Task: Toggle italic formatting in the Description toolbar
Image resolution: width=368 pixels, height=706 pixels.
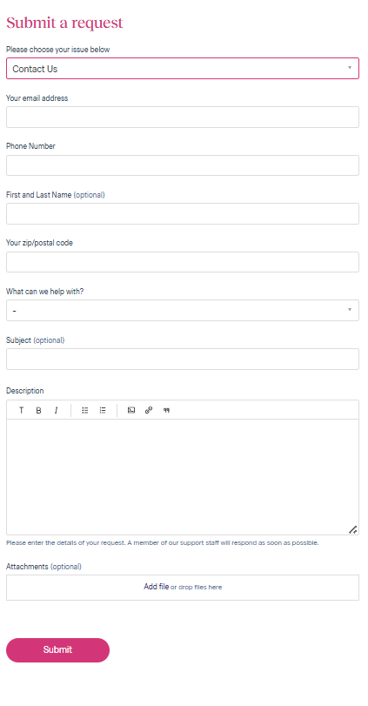Action: click(x=57, y=410)
